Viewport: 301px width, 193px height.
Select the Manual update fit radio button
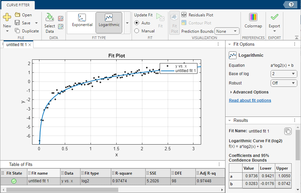click(x=137, y=31)
